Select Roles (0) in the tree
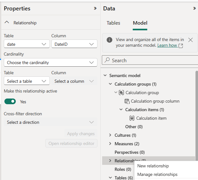The image size is (198, 180). click(123, 169)
